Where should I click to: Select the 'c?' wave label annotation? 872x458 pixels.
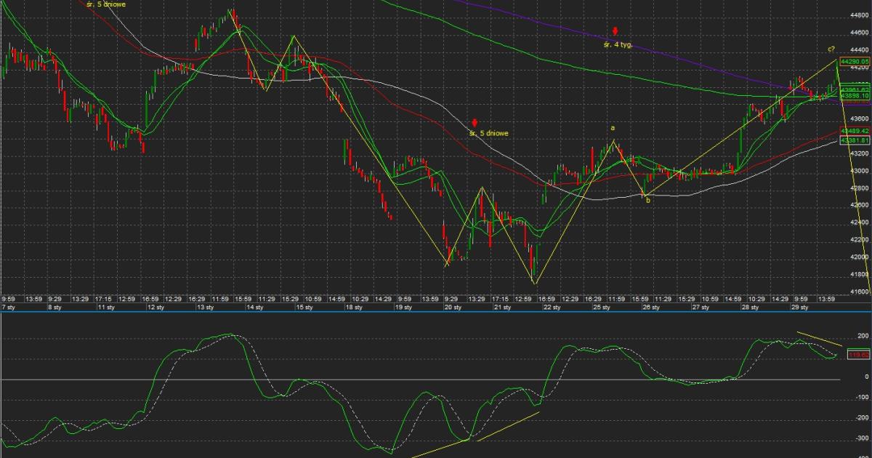[831, 49]
